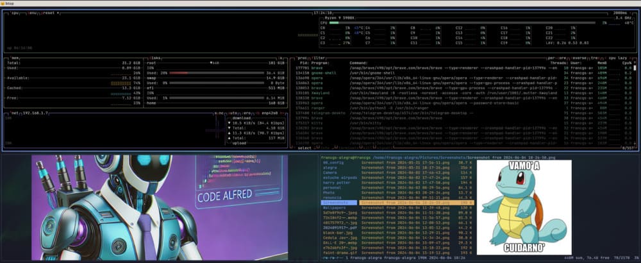Open the btop menu option

click(x=31, y=13)
